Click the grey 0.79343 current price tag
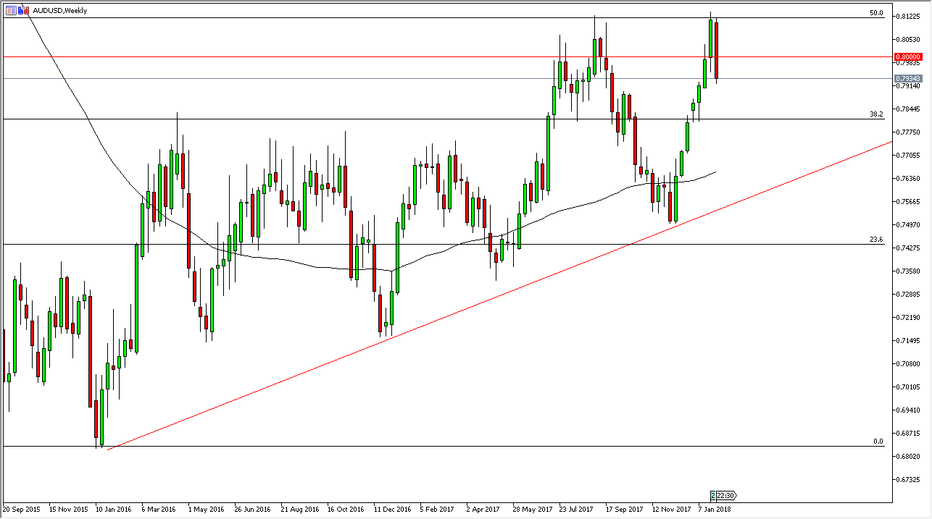Viewport: 932px width, 519px height. tap(908, 78)
